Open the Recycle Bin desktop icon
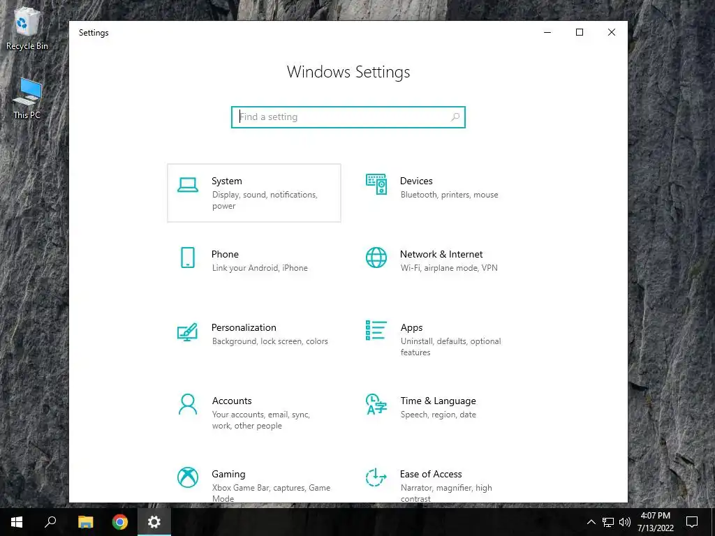The image size is (715, 536). 27,28
